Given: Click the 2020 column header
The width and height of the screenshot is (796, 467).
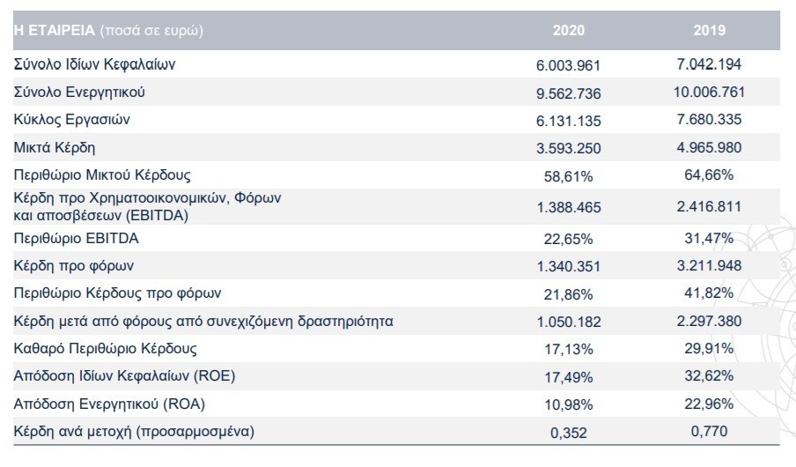Looking at the screenshot, I should click(569, 31).
